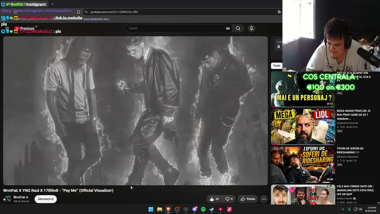
Task: Visit Inspectorul Carucior channel
Action: (x=347, y=123)
